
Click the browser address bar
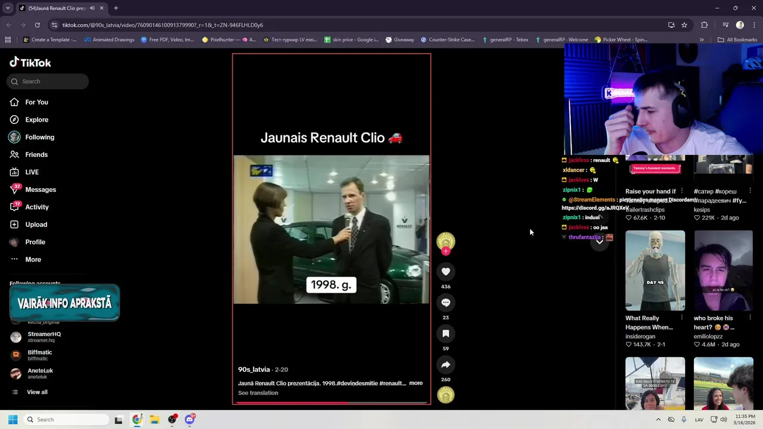point(358,25)
